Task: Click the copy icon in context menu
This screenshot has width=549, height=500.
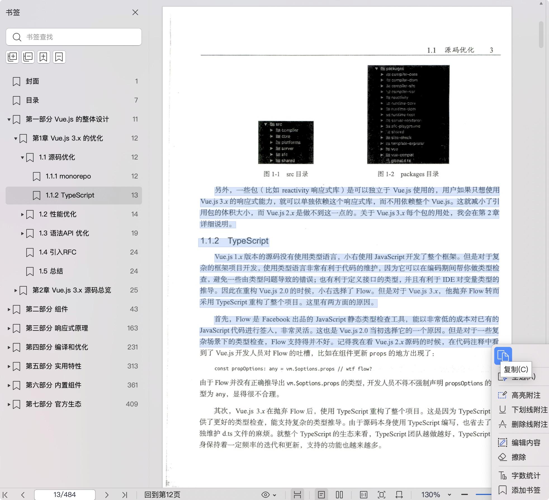Action: 503,356
